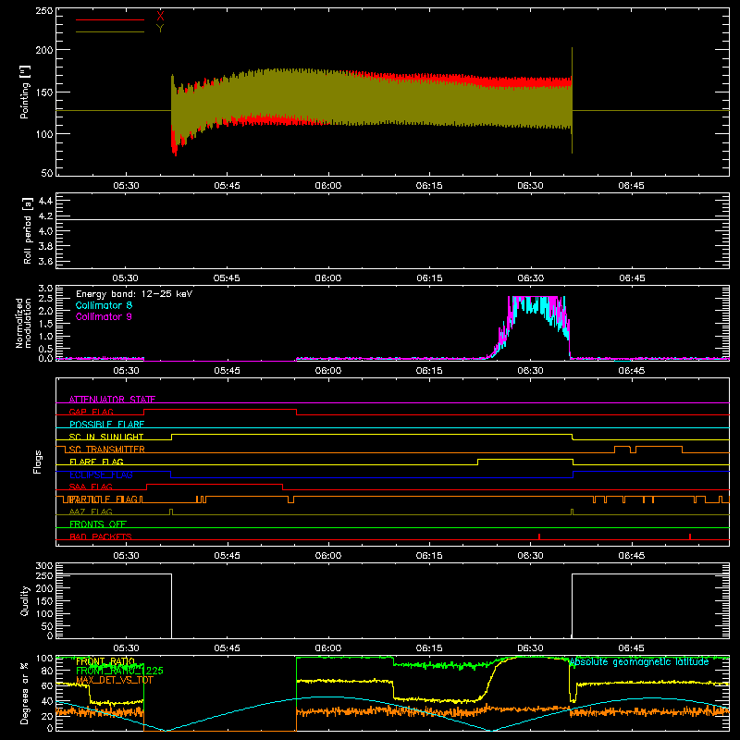Click the Flags axis title
This screenshot has width=740, height=740.
[37, 462]
